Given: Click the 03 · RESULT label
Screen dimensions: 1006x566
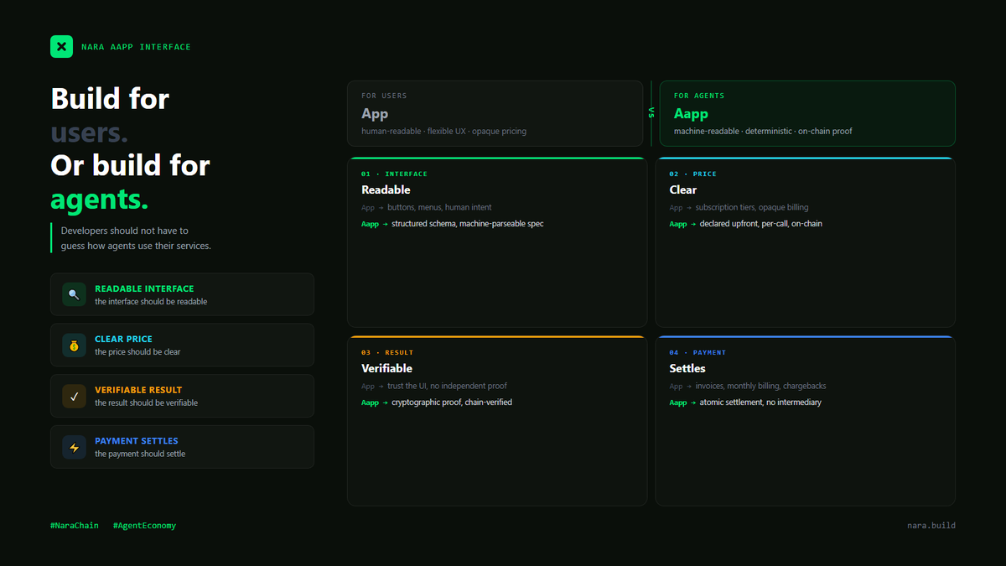Looking at the screenshot, I should (387, 353).
